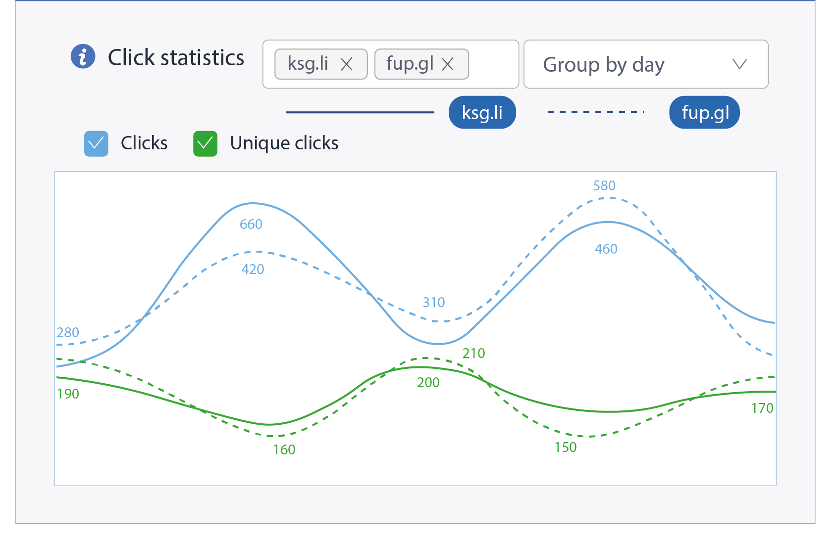Click the 660 data label
The image size is (836, 538).
251,224
